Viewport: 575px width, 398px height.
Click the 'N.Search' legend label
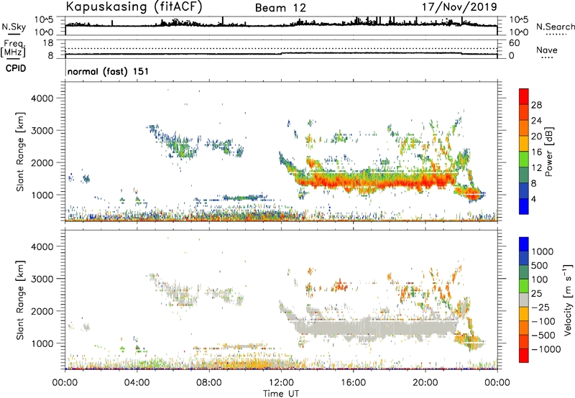click(555, 27)
